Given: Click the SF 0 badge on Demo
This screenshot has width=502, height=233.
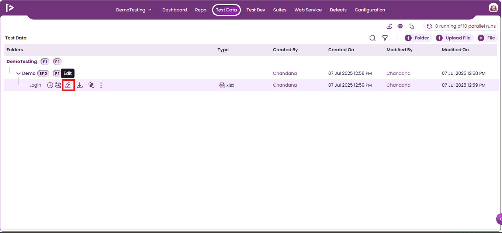Looking at the screenshot, I should click(x=43, y=73).
